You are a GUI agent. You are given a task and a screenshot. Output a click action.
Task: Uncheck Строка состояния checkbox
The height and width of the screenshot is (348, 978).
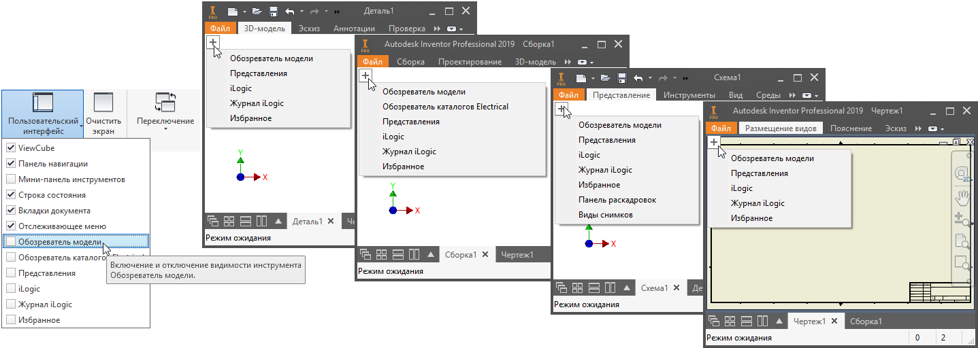(x=11, y=194)
